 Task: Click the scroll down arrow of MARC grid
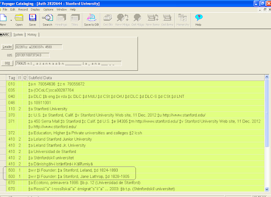click(267, 189)
